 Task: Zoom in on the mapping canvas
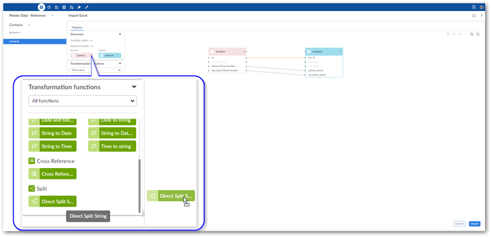(x=471, y=34)
